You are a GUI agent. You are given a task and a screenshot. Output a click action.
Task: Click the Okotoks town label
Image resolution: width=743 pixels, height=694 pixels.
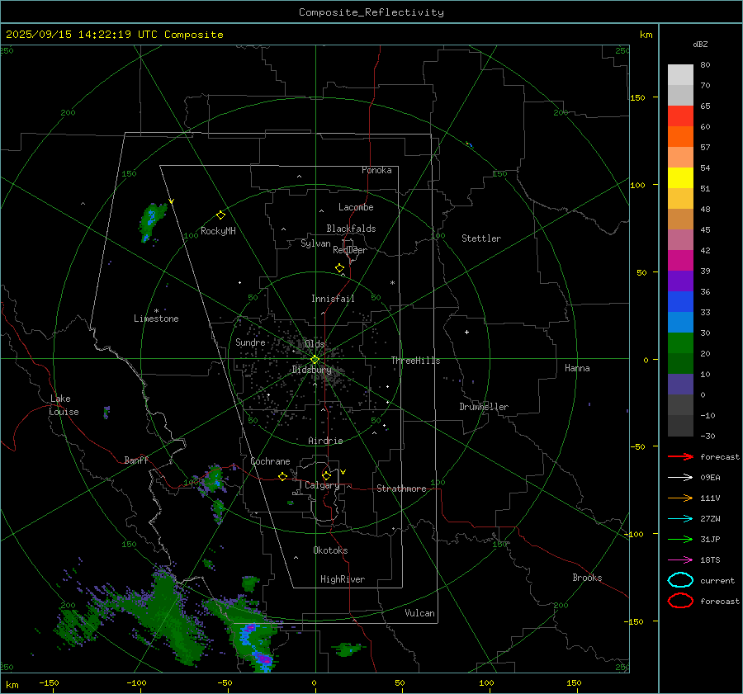coord(330,550)
